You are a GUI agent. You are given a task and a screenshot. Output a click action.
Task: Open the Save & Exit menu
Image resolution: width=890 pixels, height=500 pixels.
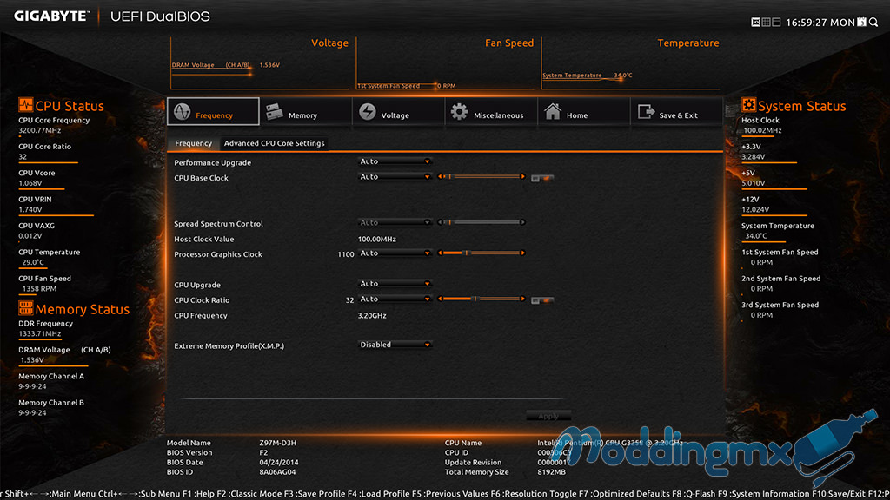coord(676,112)
